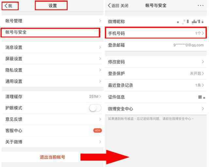This screenshot has height=167, width=209.
Task: Open 消息设置 row
Action: click(53, 47)
